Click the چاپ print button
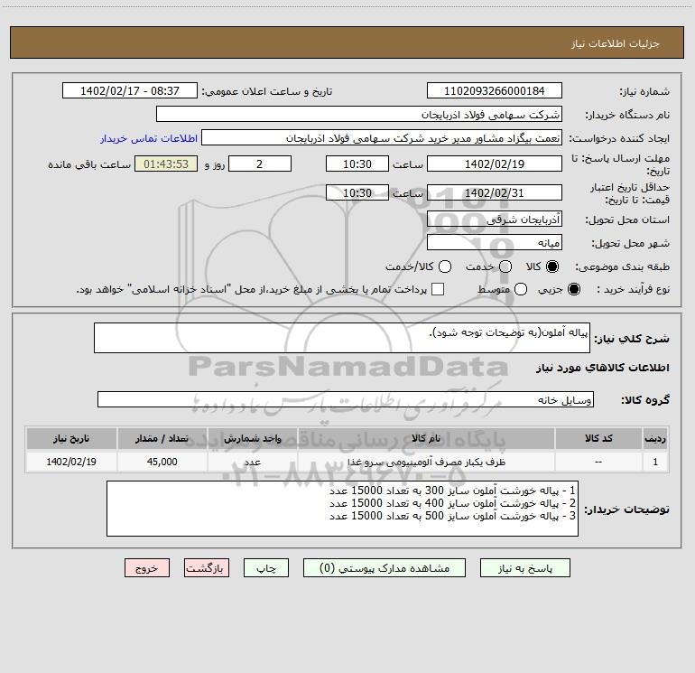This screenshot has height=673, width=695. 266,568
